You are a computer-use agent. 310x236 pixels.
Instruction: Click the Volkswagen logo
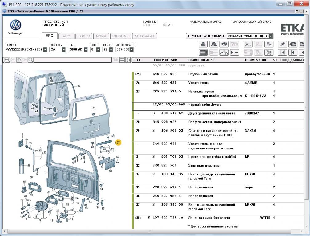pos(16,25)
